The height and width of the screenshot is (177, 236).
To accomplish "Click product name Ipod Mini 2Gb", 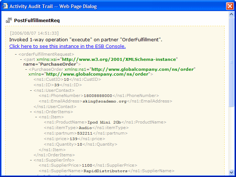I will tap(104, 122).
